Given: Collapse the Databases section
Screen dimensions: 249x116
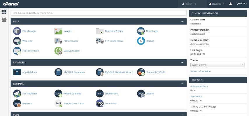Looking at the screenshot, I should (x=182, y=62).
